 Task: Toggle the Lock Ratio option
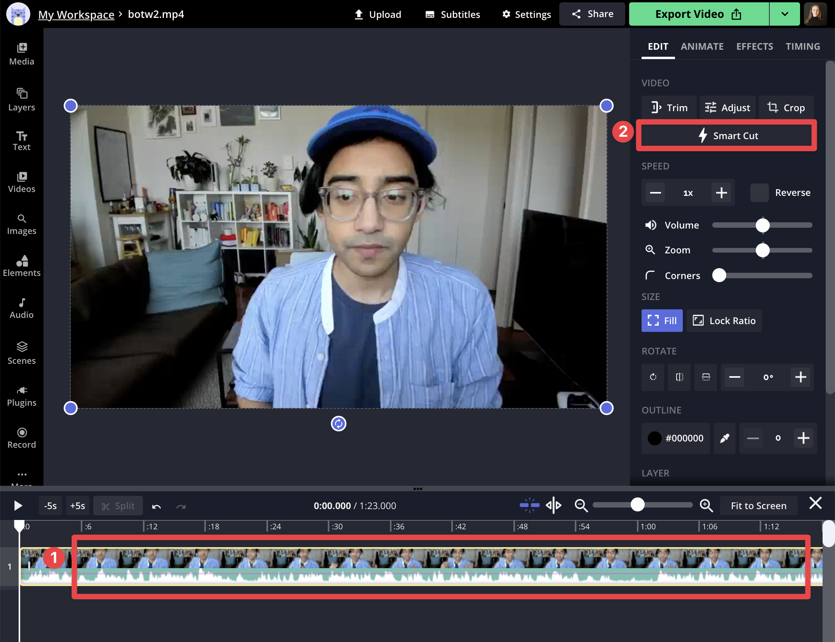[724, 321]
